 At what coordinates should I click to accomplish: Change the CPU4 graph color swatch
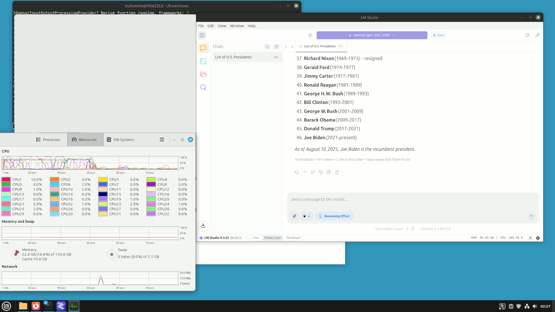[x=151, y=179]
